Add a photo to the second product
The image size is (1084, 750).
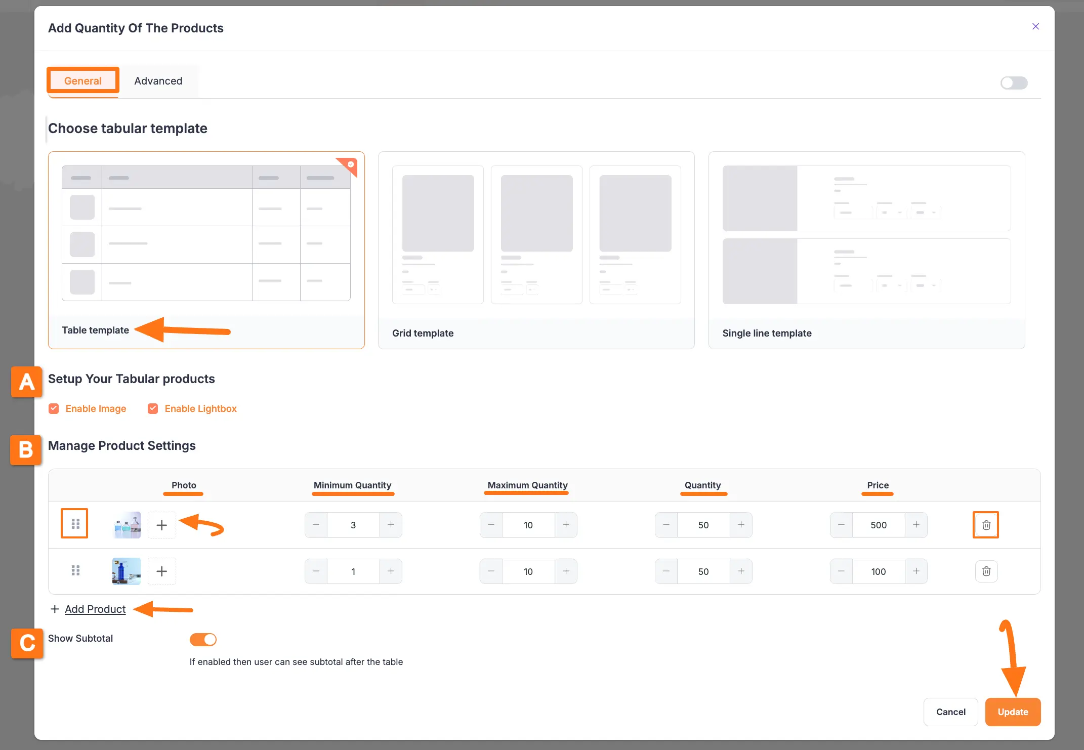pos(161,571)
